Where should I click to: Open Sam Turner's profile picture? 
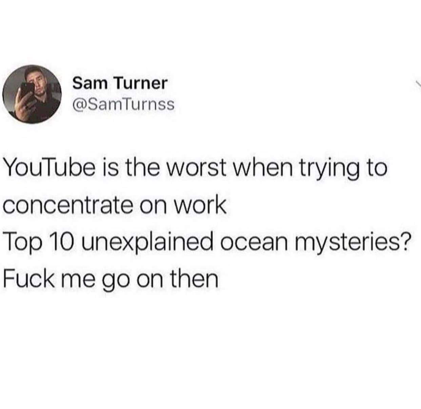[x=32, y=94]
